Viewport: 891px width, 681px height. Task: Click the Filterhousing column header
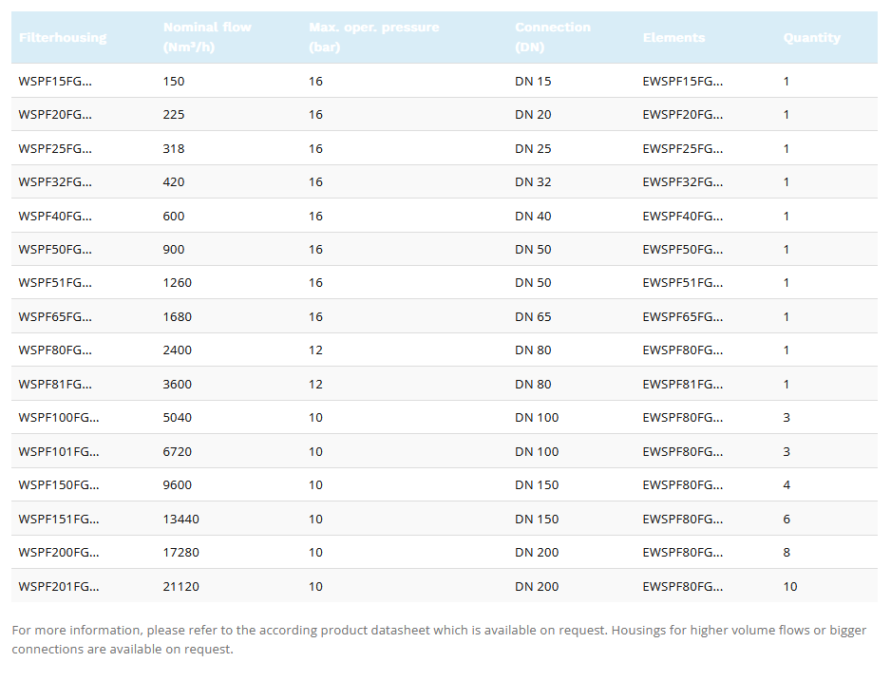click(x=63, y=38)
